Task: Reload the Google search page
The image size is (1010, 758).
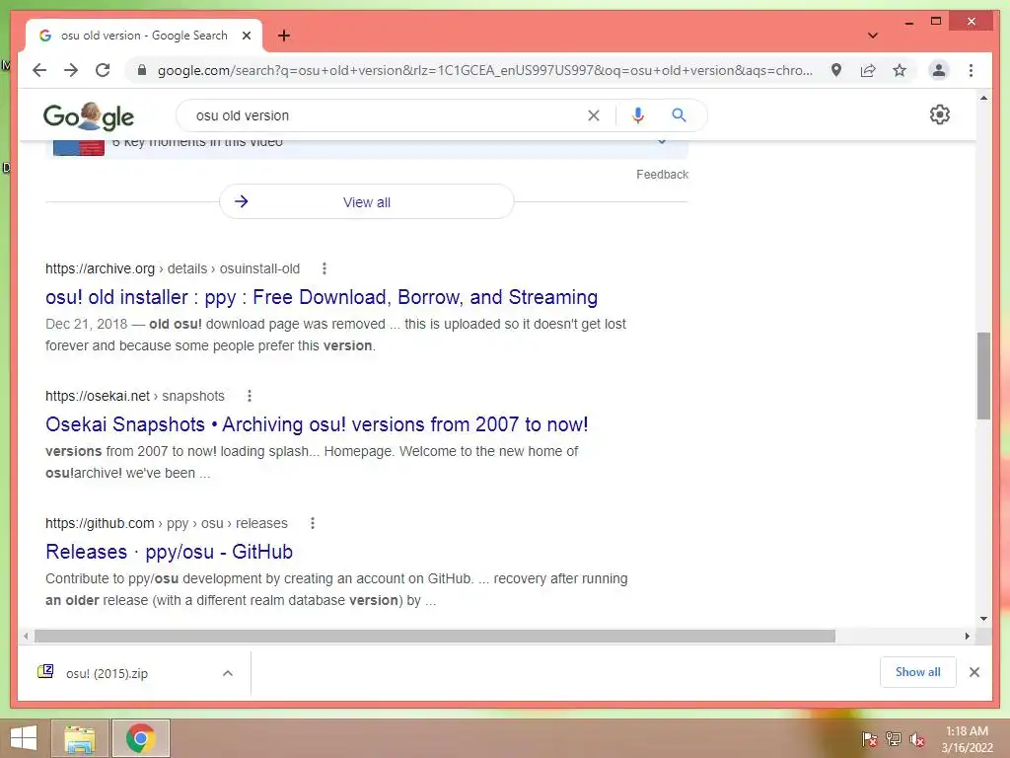Action: tap(103, 70)
